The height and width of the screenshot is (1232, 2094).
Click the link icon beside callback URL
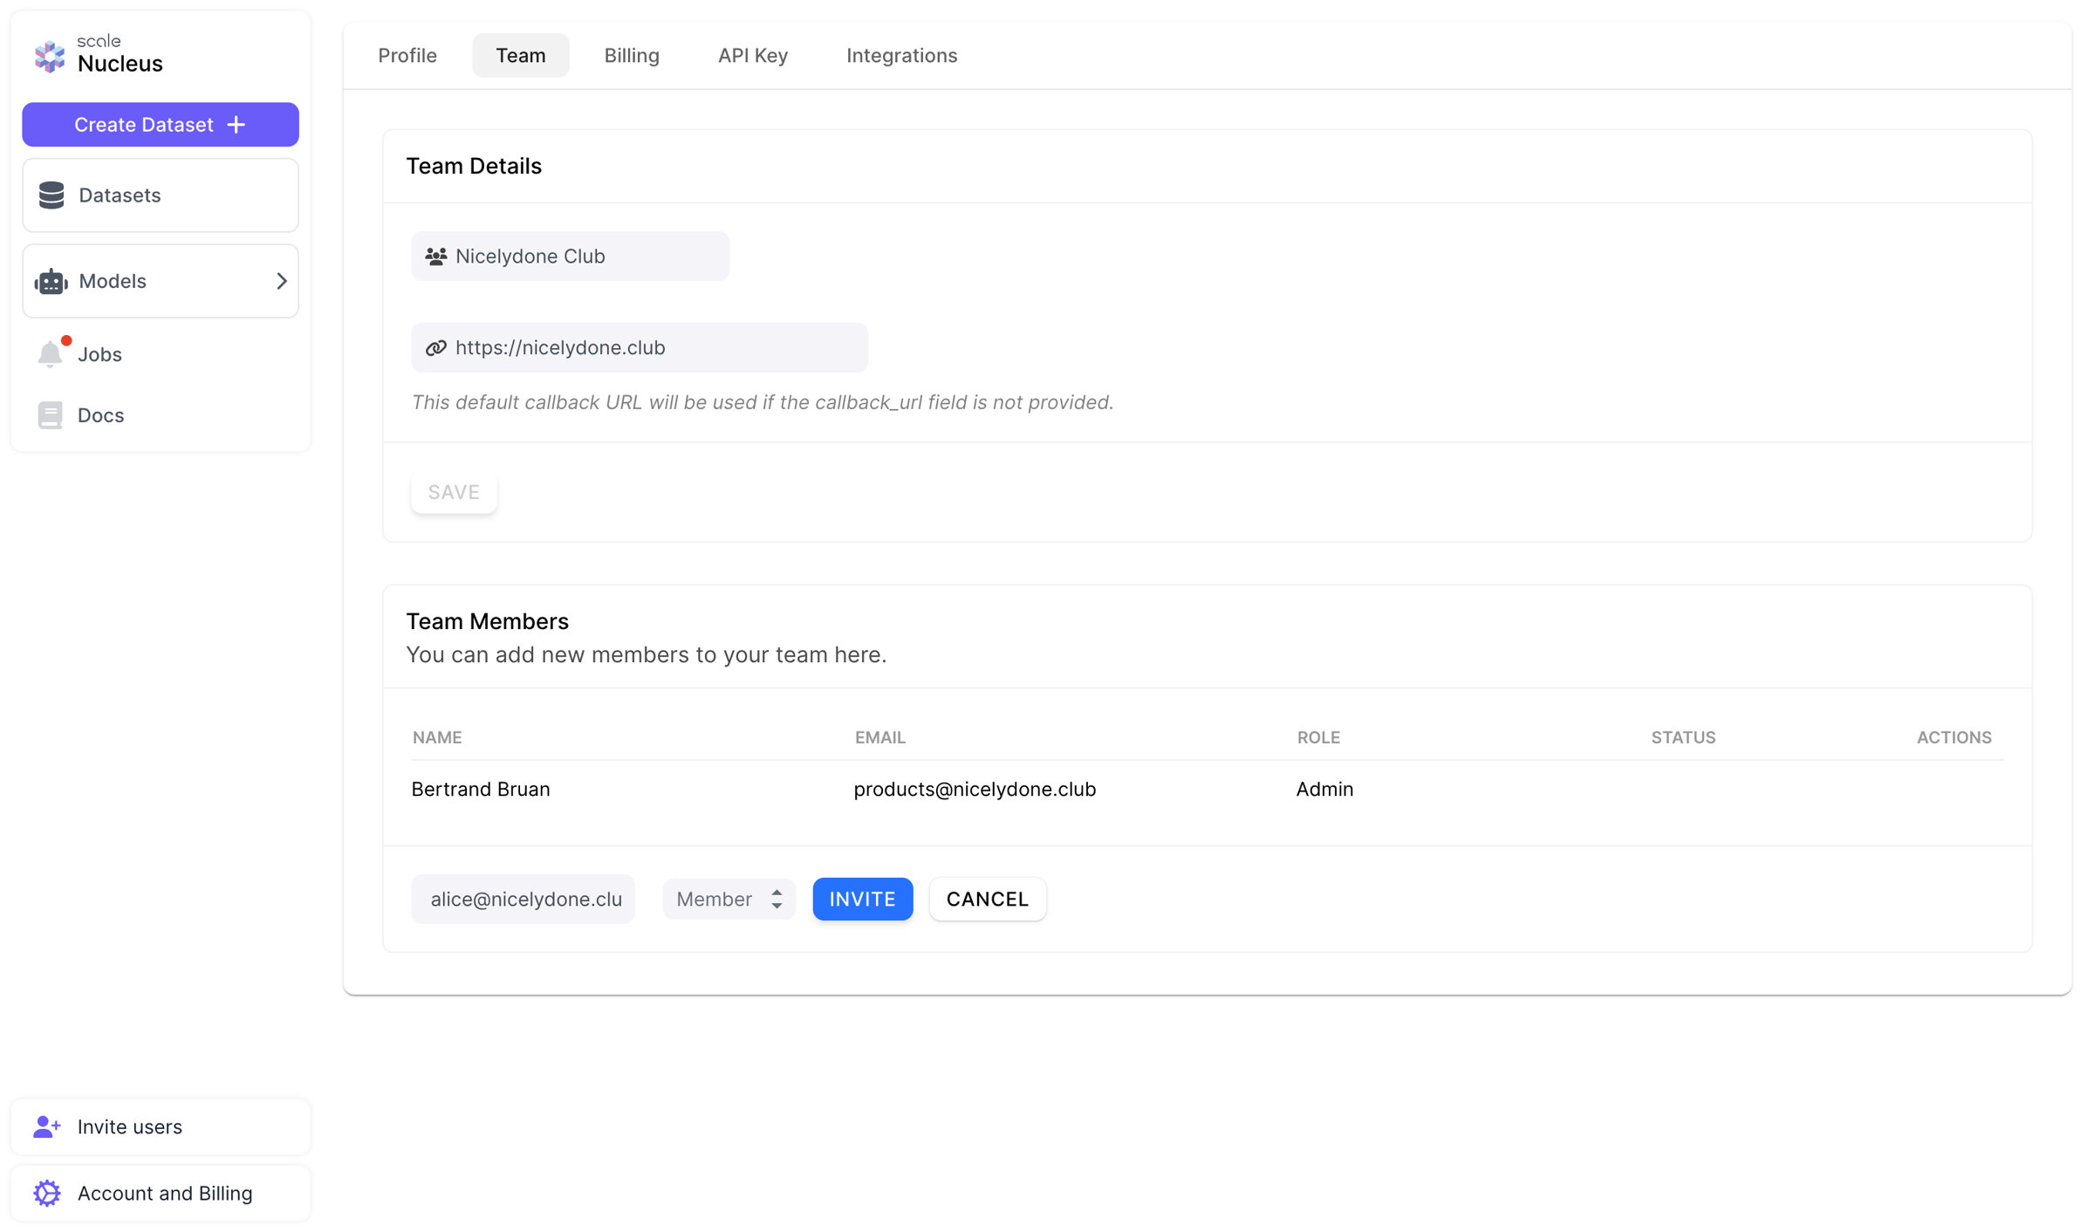pos(436,348)
